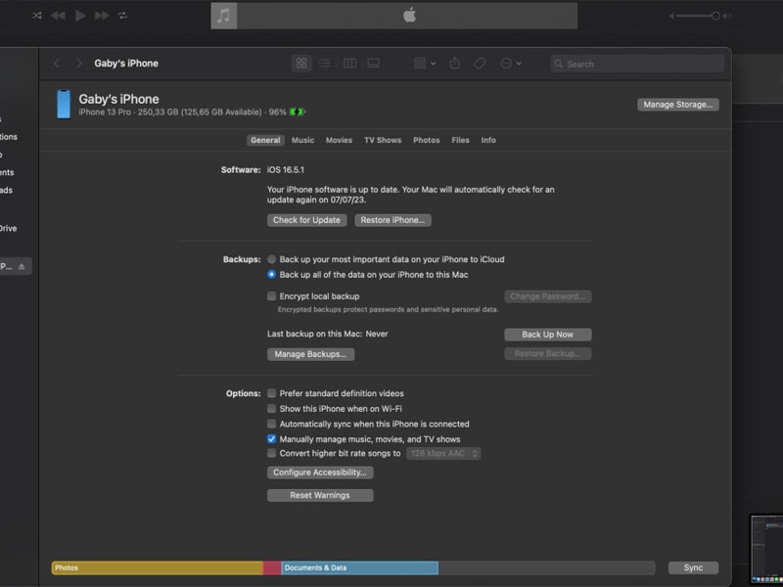Open the More actions menu
Image resolution: width=783 pixels, height=587 pixels.
511,64
